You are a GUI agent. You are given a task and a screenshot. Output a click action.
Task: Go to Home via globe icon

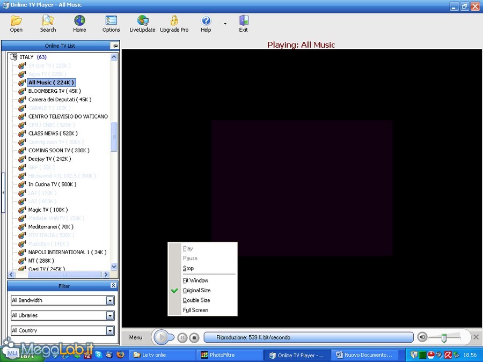pos(79,24)
